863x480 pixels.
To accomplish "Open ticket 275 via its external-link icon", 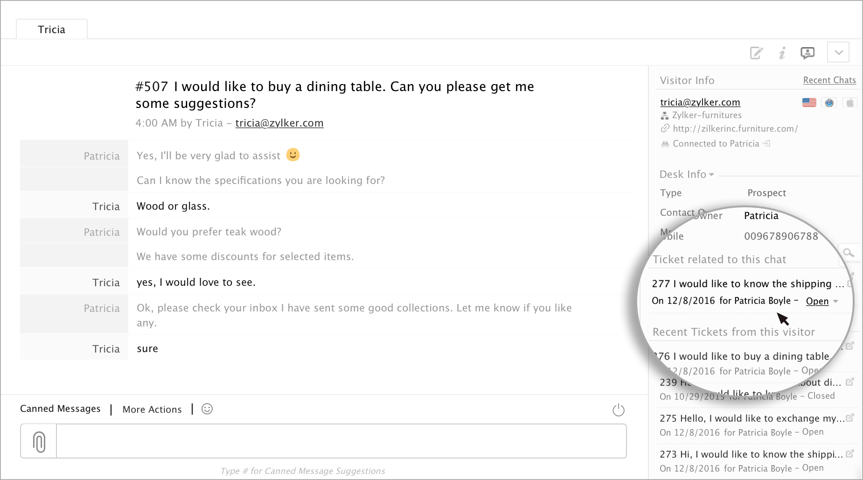I will [850, 418].
